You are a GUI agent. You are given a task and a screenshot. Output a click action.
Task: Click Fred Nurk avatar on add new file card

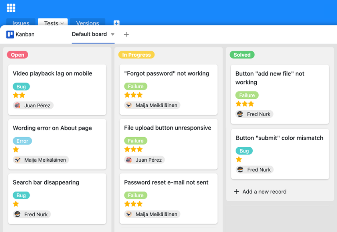tap(240, 114)
